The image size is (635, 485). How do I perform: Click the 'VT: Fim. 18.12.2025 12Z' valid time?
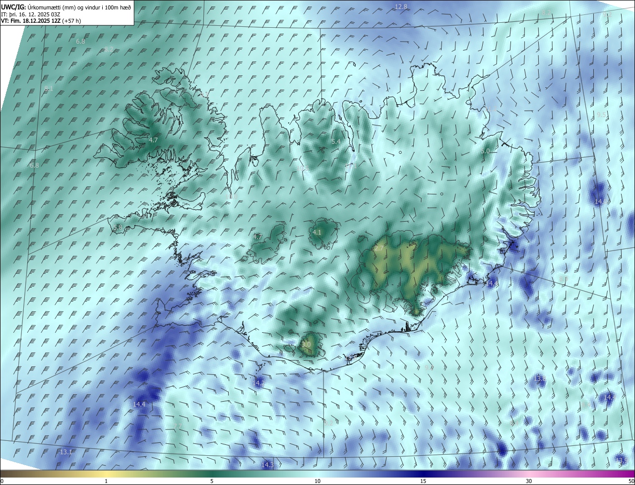pyautogui.click(x=31, y=21)
